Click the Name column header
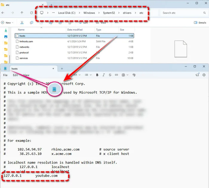Screen dimensions: 209x188 [x=21, y=30]
